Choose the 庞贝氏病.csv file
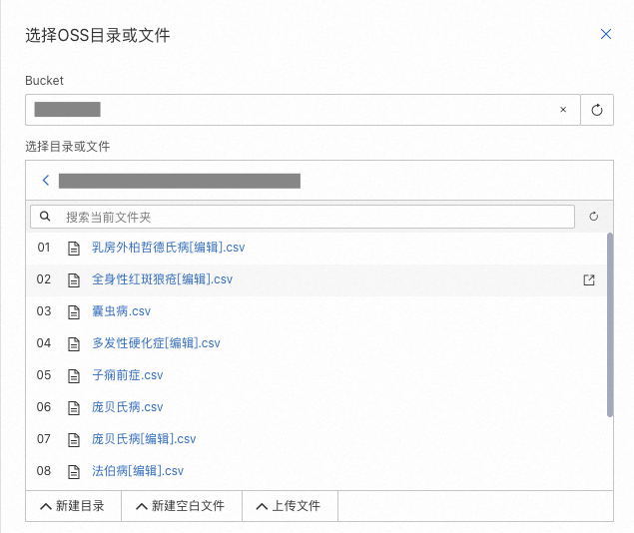Viewport: 634px width, 533px height. tap(127, 407)
